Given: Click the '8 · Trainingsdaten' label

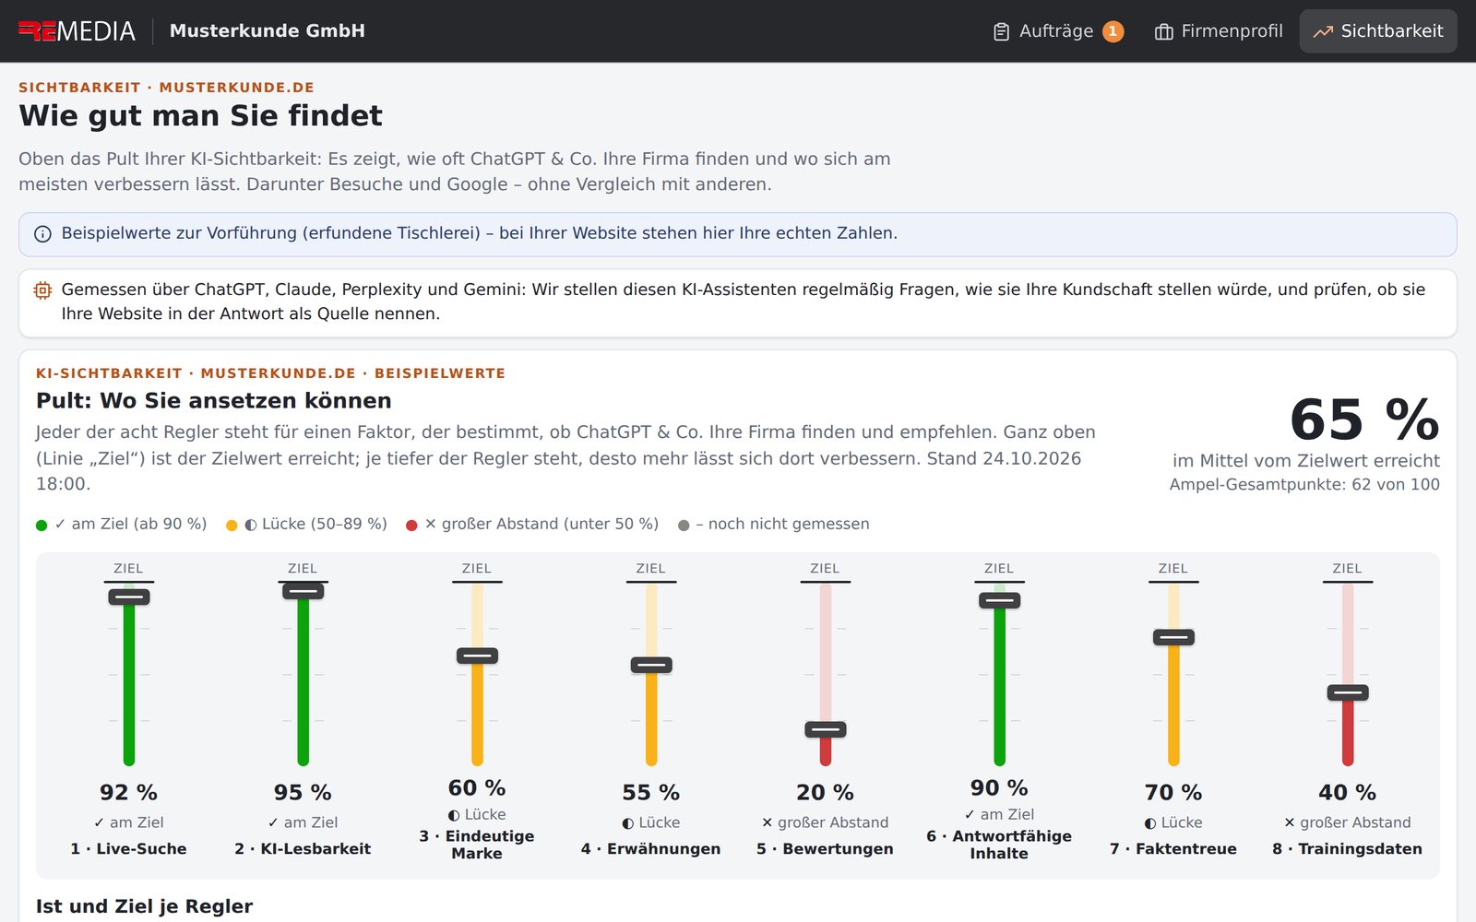Looking at the screenshot, I should 1348,849.
